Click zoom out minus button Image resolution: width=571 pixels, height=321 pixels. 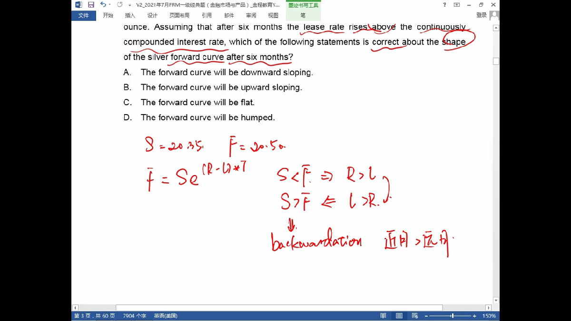click(426, 316)
